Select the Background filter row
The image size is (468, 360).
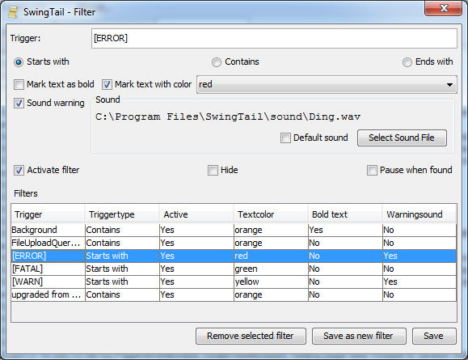[234, 230]
